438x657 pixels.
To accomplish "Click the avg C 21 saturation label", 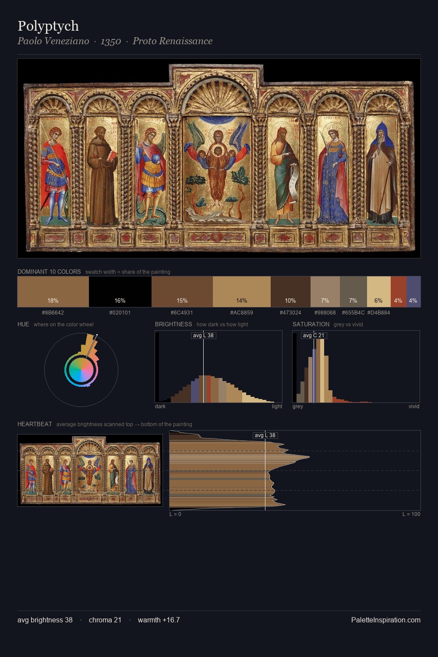I will tap(314, 336).
